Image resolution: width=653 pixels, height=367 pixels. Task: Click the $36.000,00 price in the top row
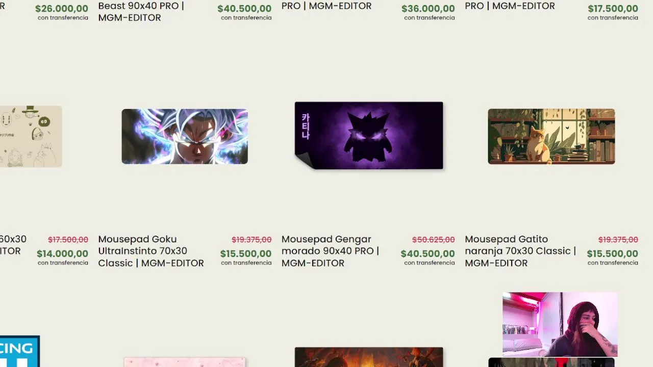pos(428,9)
